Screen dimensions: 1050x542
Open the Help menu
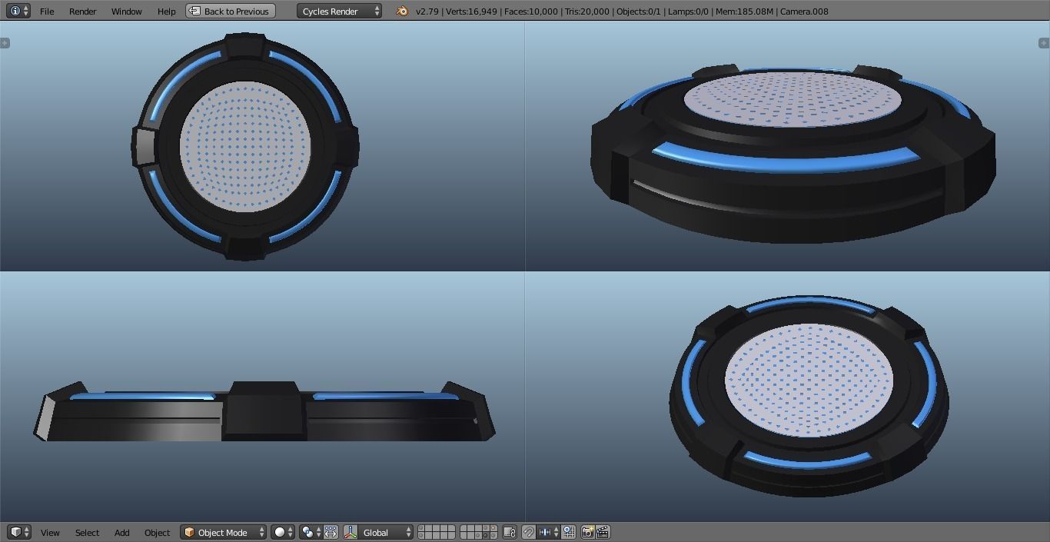(x=167, y=12)
